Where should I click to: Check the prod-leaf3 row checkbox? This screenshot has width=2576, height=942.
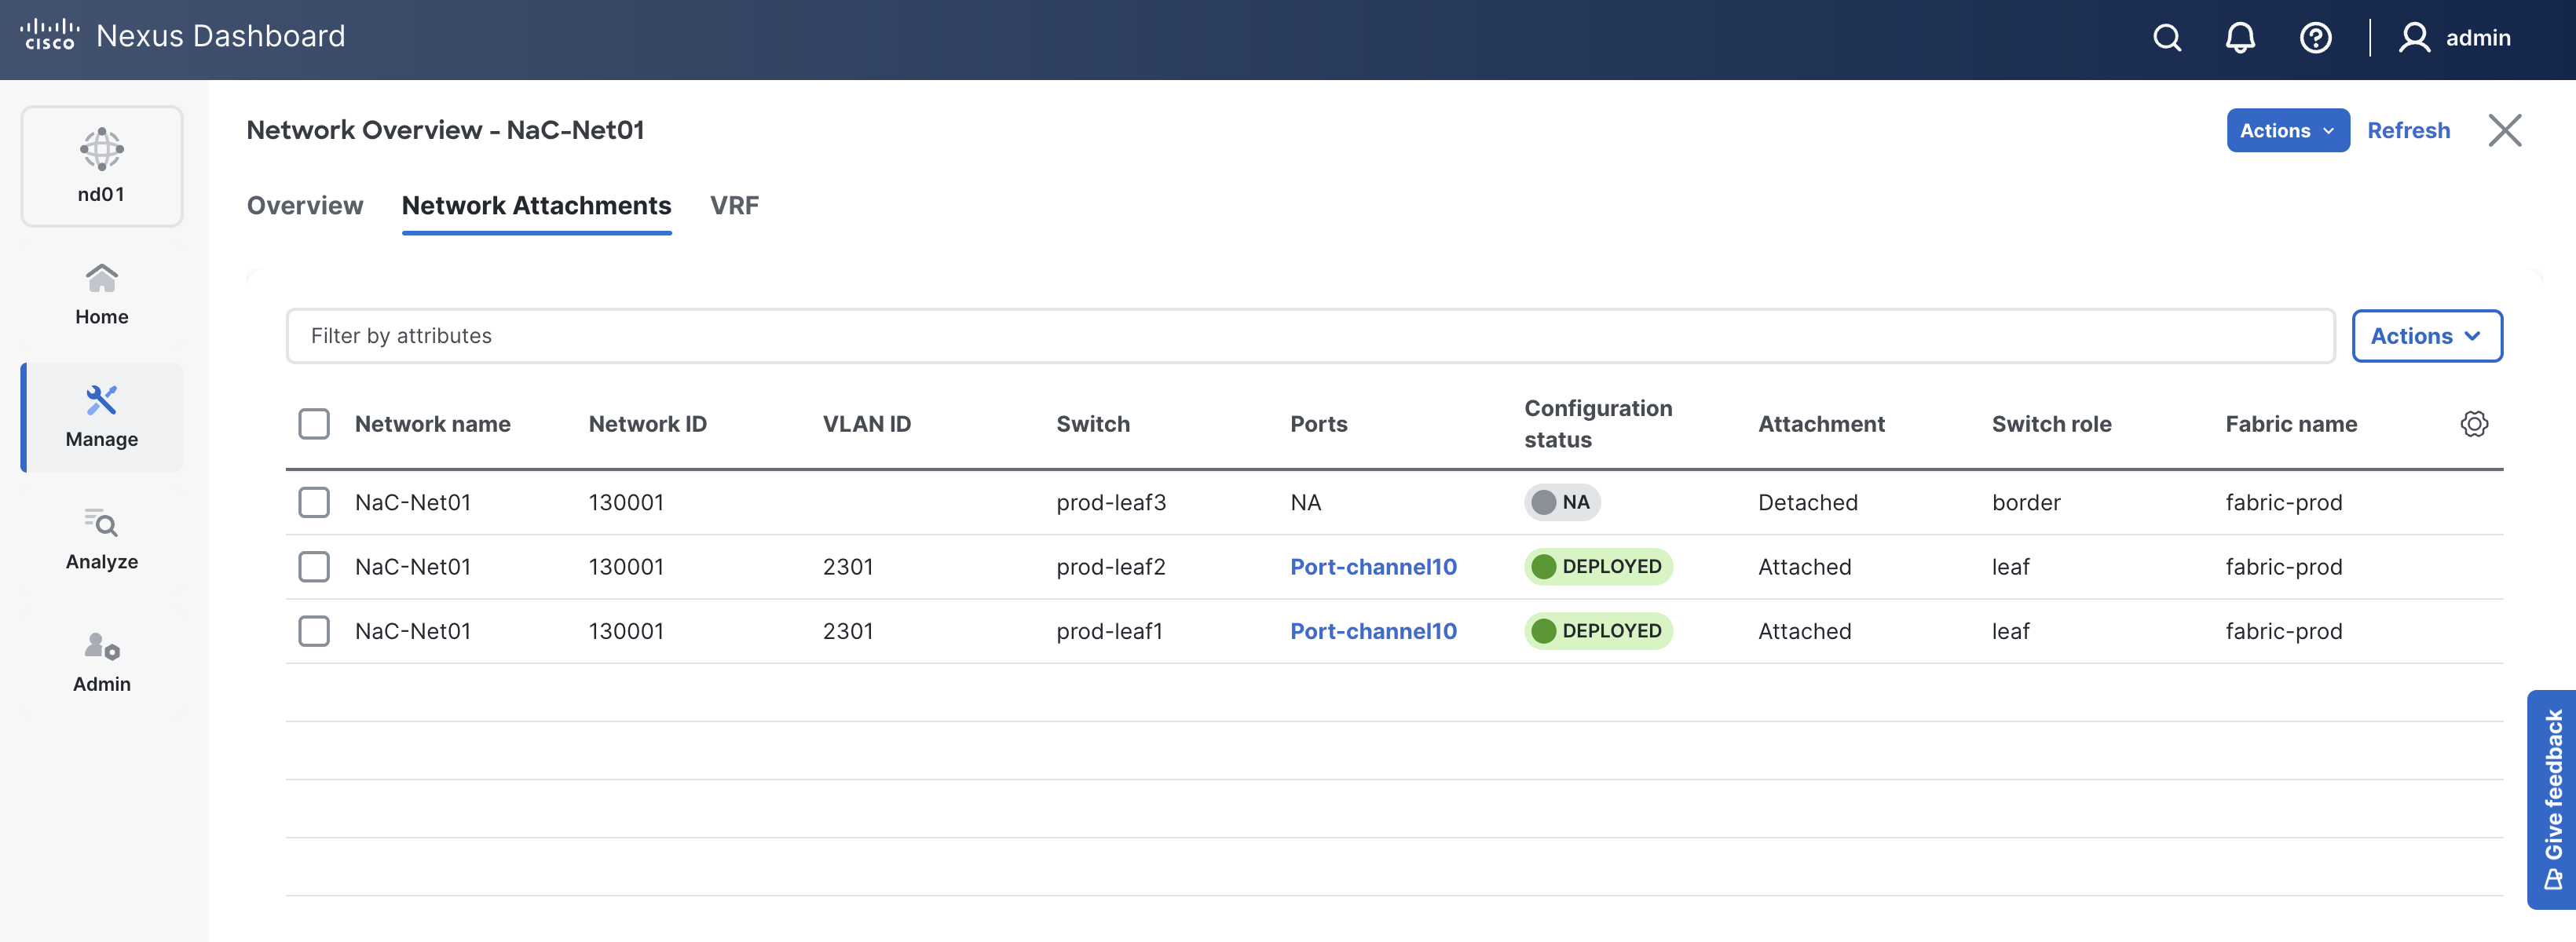[314, 502]
